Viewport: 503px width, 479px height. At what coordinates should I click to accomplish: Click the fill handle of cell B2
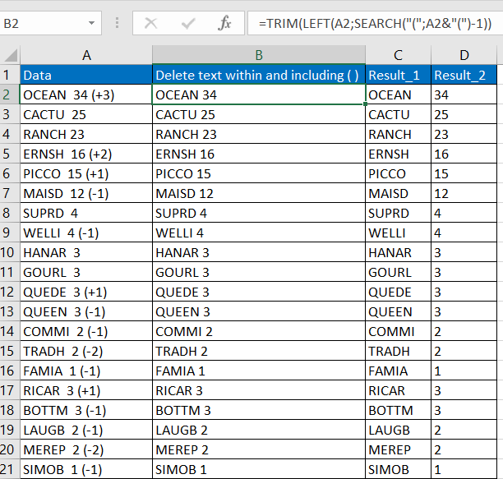coord(365,104)
